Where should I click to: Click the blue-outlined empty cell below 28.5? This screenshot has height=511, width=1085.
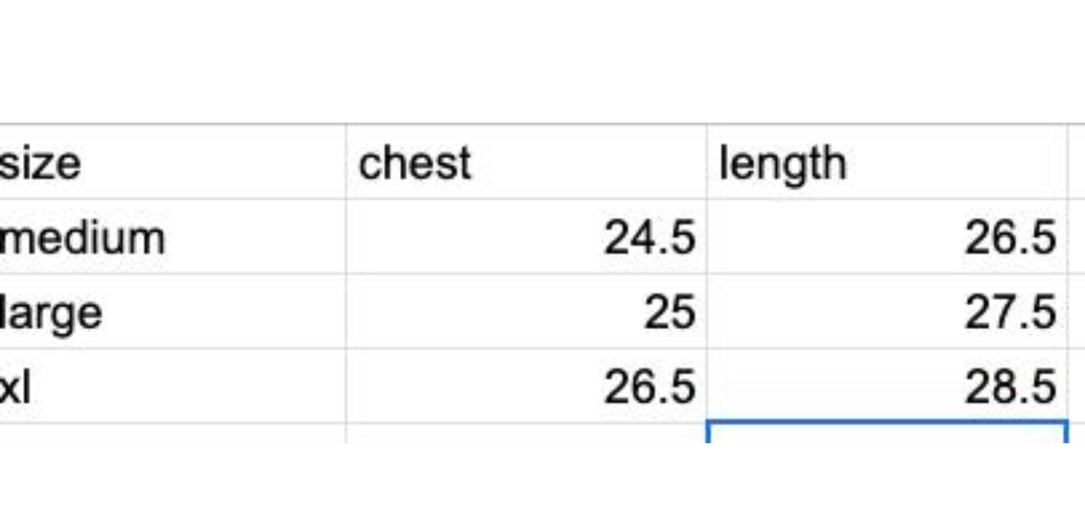click(x=886, y=433)
